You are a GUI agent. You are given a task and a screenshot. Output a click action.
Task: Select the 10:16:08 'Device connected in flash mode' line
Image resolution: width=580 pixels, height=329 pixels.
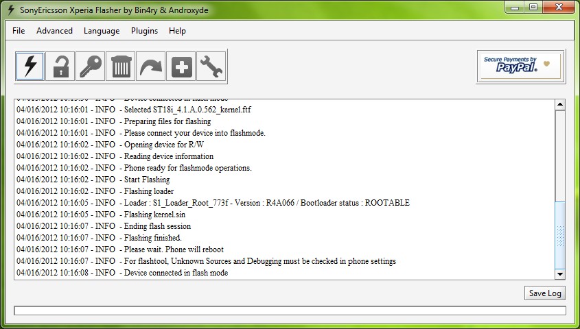click(122, 273)
